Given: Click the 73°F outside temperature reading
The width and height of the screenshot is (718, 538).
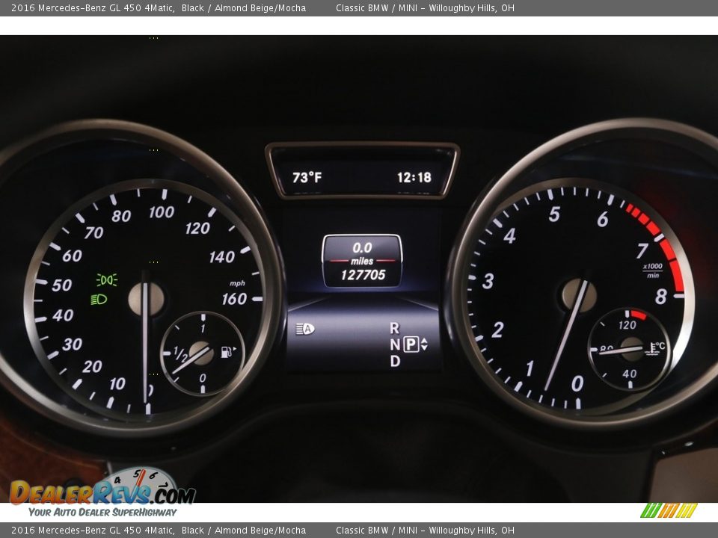Looking at the screenshot, I should (x=307, y=178).
